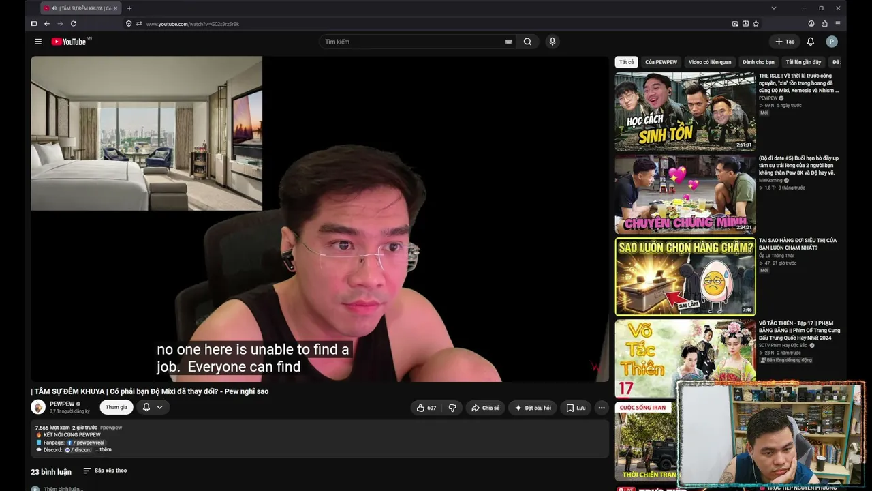Mute the tab with the speaker icon
The height and width of the screenshot is (491, 872).
tap(55, 8)
